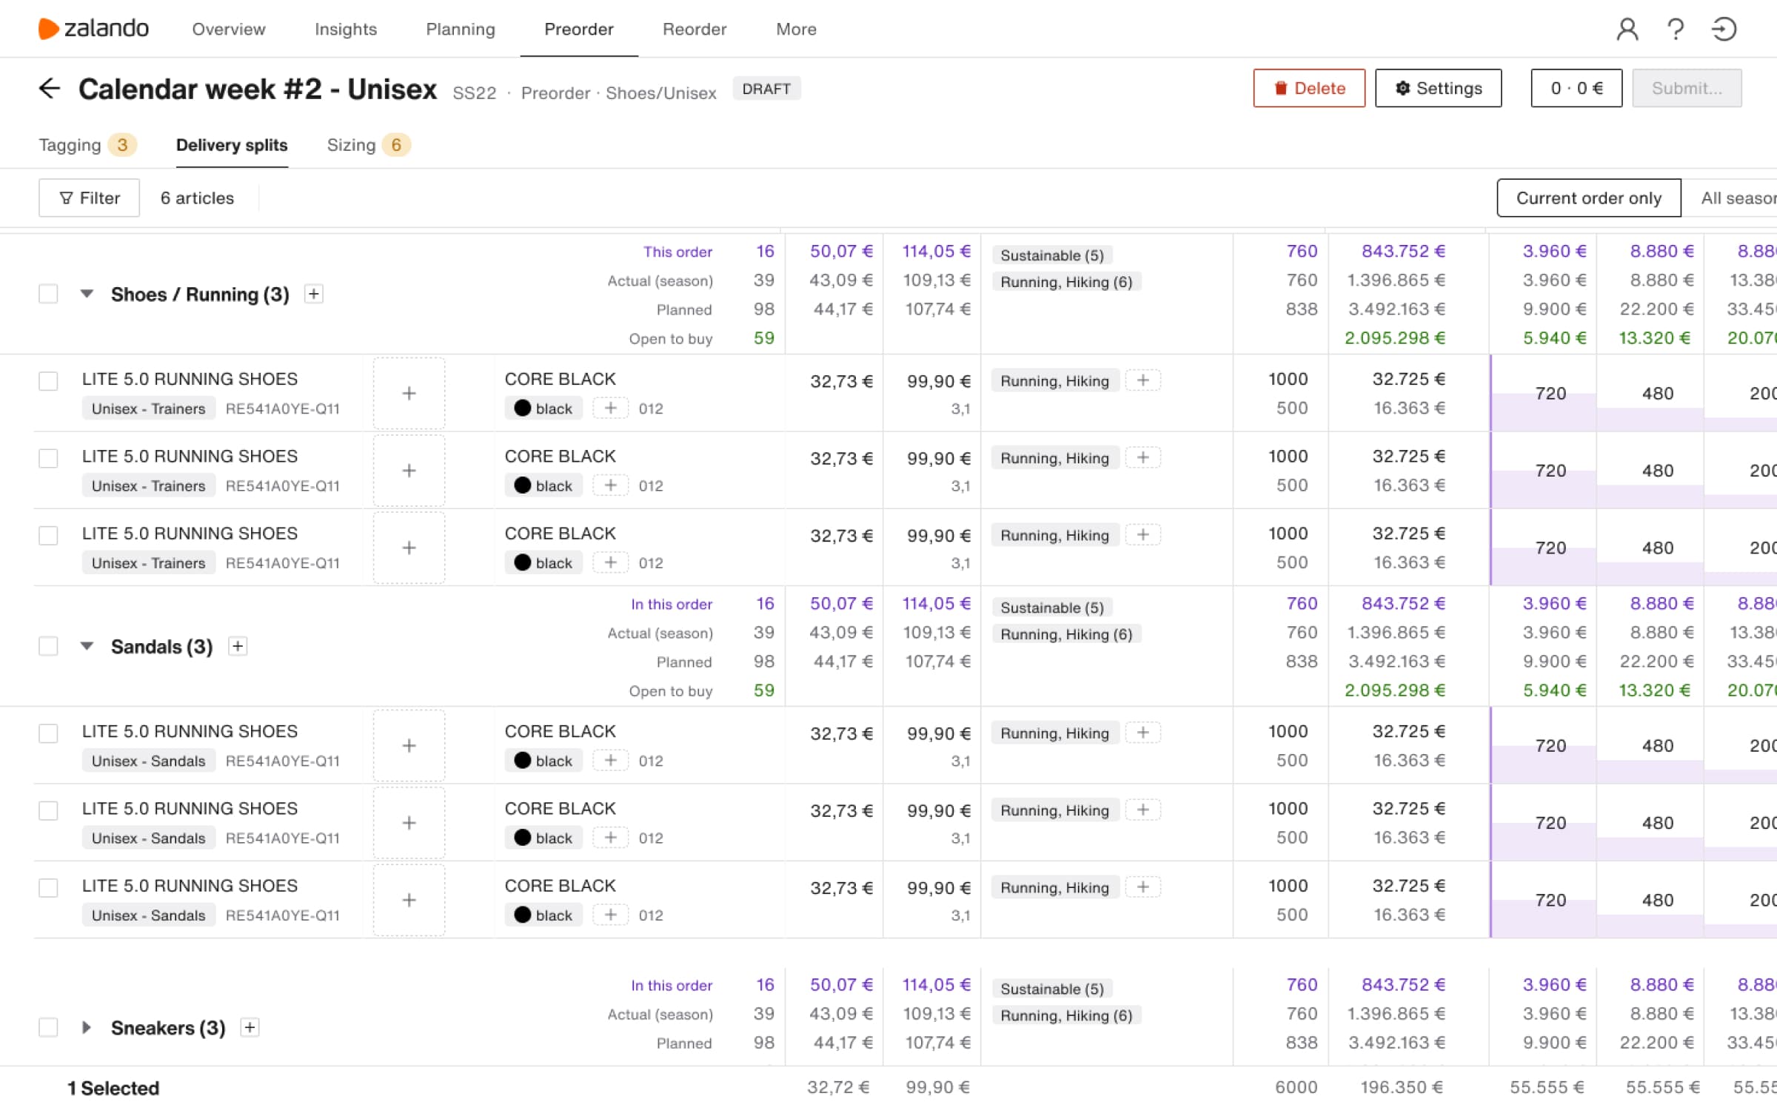Add a color in first Unisex - Sandals row

[610, 761]
